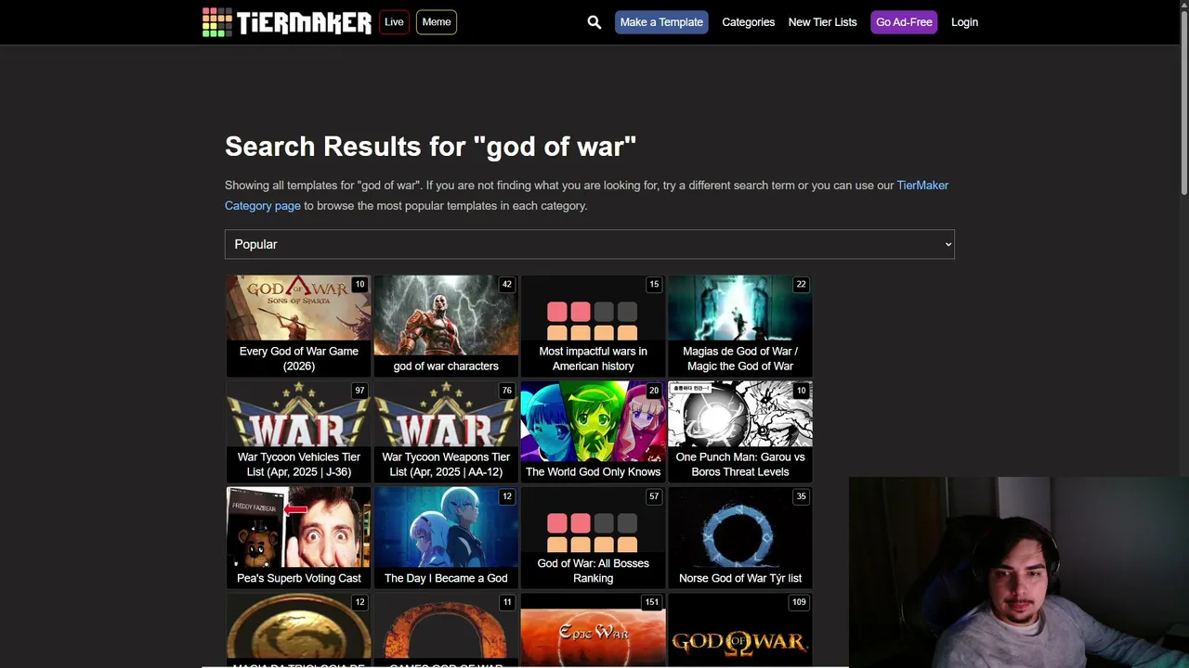The image size is (1189, 668).
Task: Open The Day I Became a God thumbnail
Action: tap(446, 528)
